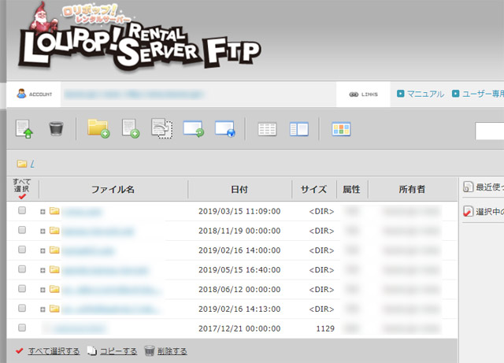504x363 pixels.
Task: Expand the folder dated 2018/06/12
Action: point(43,289)
